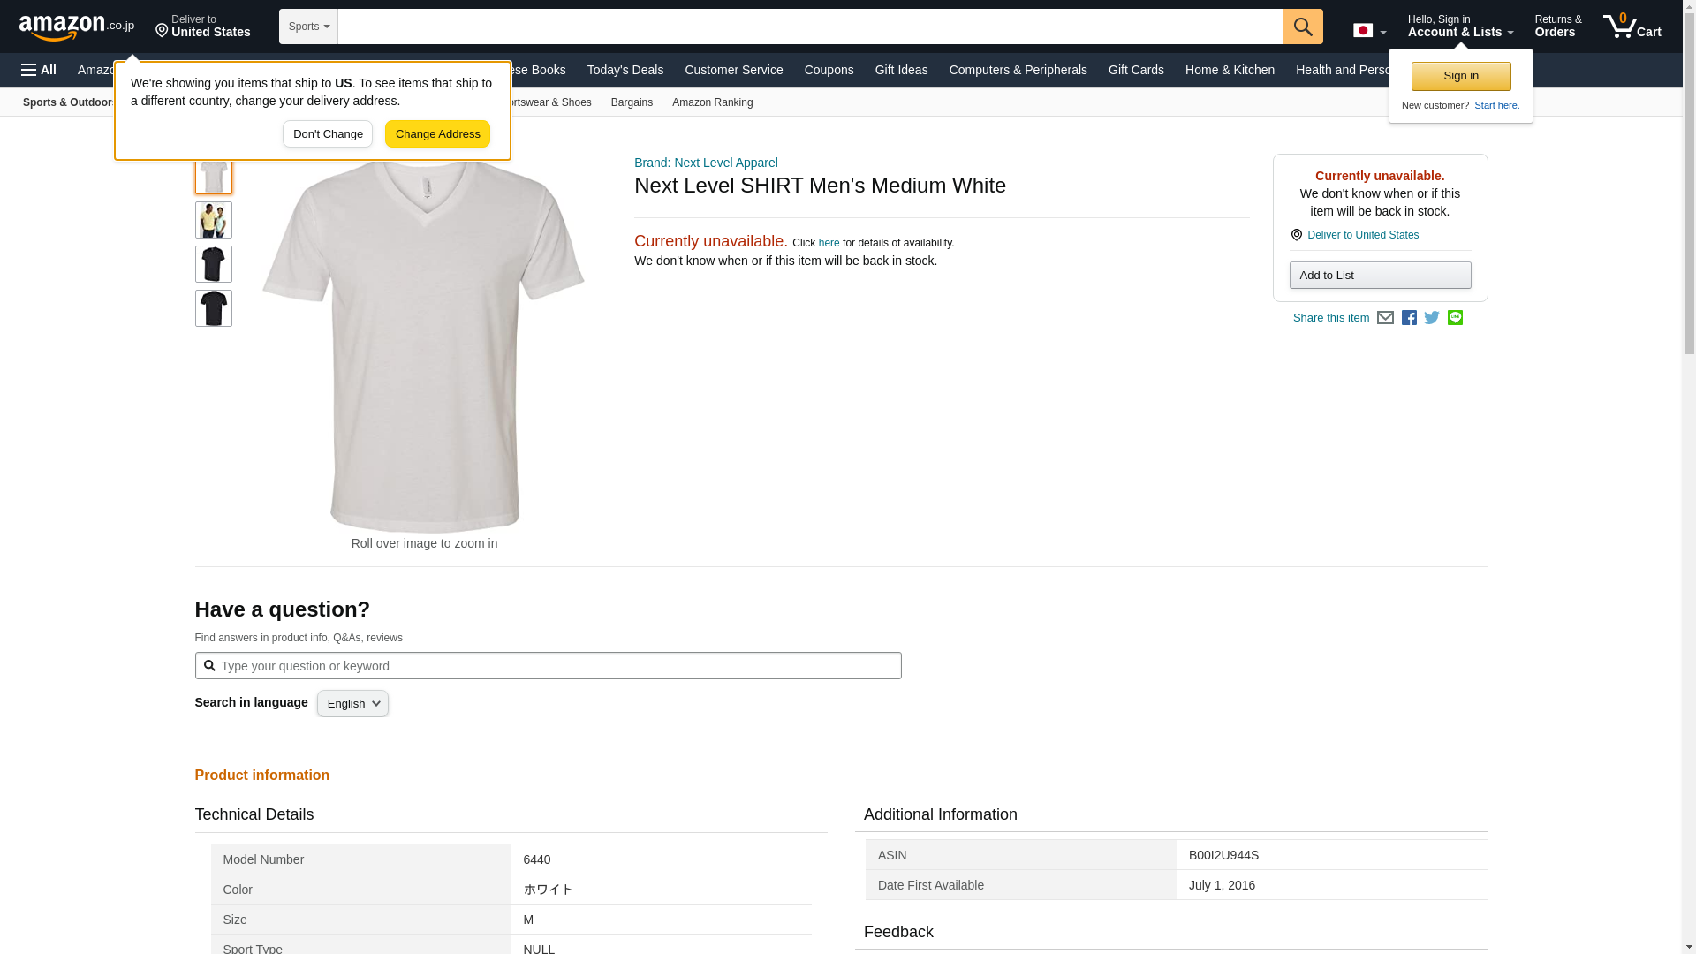Share item on Twitter
Image resolution: width=1696 pixels, height=954 pixels.
[x=1432, y=318]
